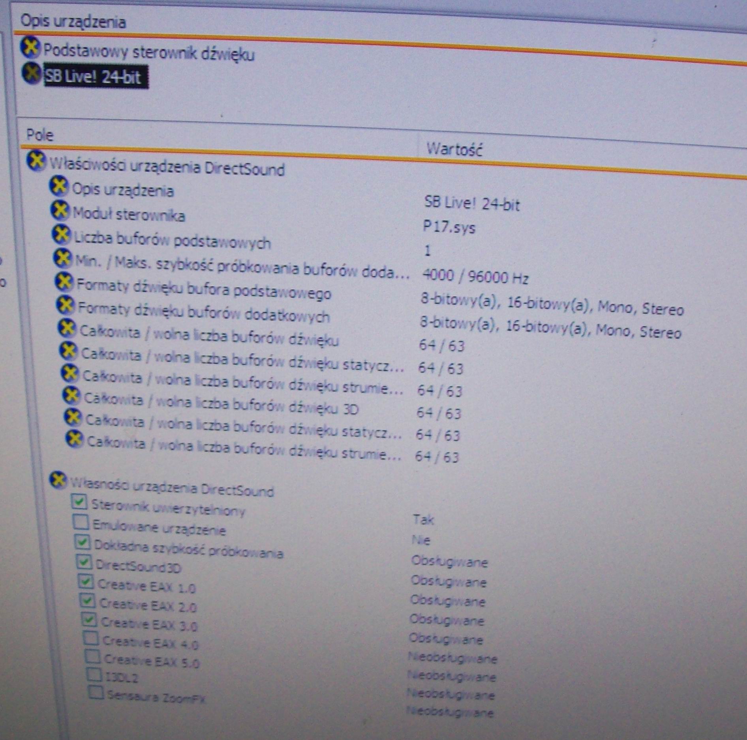Select the P17.sys value
The height and width of the screenshot is (740, 747).
point(449,227)
